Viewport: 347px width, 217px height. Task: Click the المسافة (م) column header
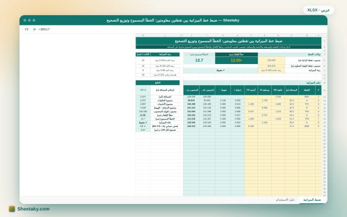292,90
